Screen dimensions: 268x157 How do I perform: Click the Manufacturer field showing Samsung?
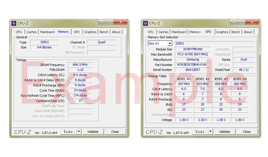tap(193, 59)
